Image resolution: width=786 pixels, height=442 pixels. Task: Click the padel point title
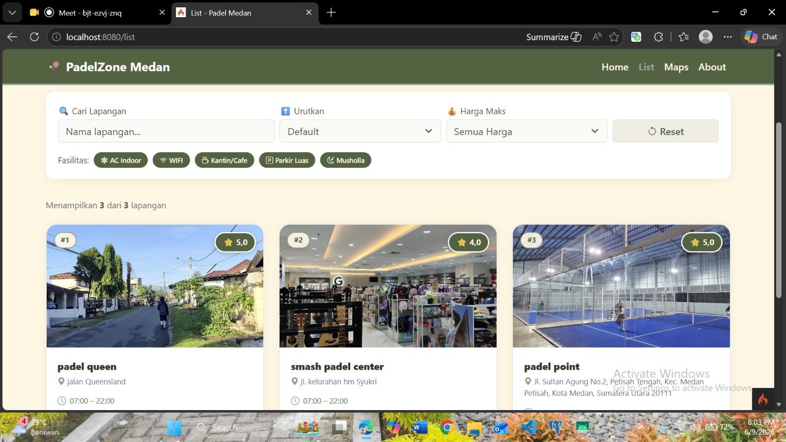point(552,367)
